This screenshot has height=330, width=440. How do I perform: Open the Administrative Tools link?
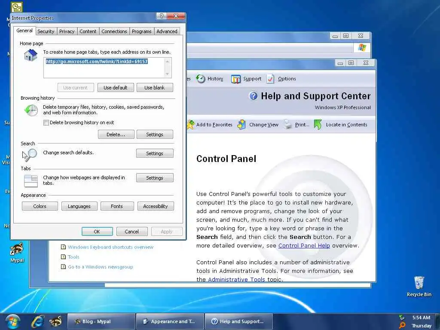236,279
